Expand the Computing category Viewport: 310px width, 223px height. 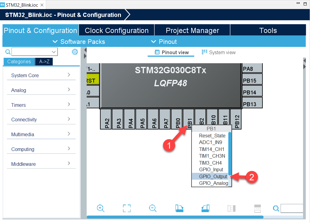tap(41, 149)
